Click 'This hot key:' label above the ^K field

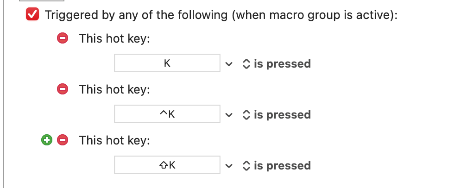click(x=114, y=89)
